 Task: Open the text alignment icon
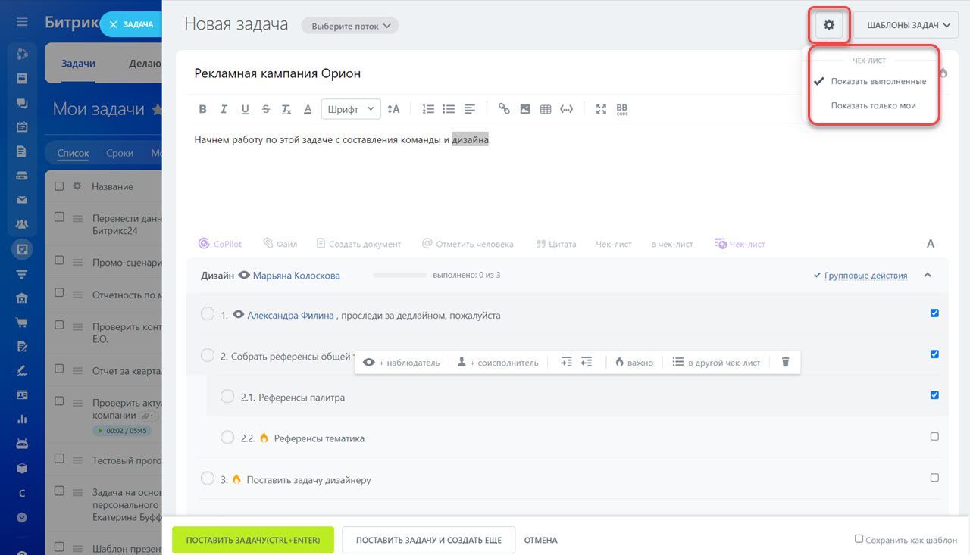coord(470,109)
